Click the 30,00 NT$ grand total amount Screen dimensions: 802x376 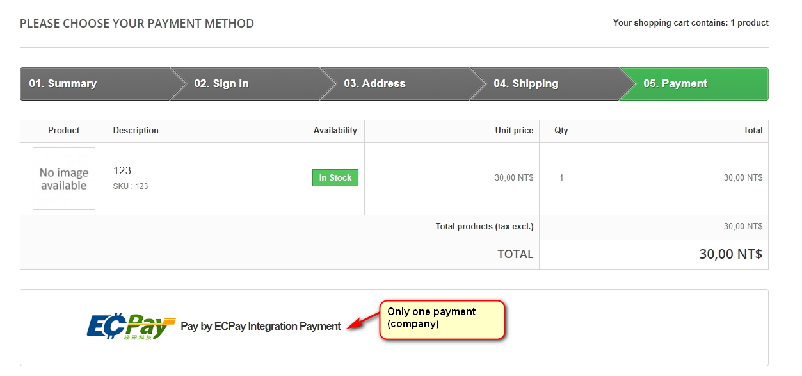[x=730, y=254]
